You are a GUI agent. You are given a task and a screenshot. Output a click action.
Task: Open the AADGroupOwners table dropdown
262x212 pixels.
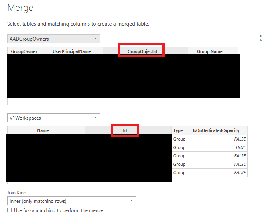pos(54,39)
